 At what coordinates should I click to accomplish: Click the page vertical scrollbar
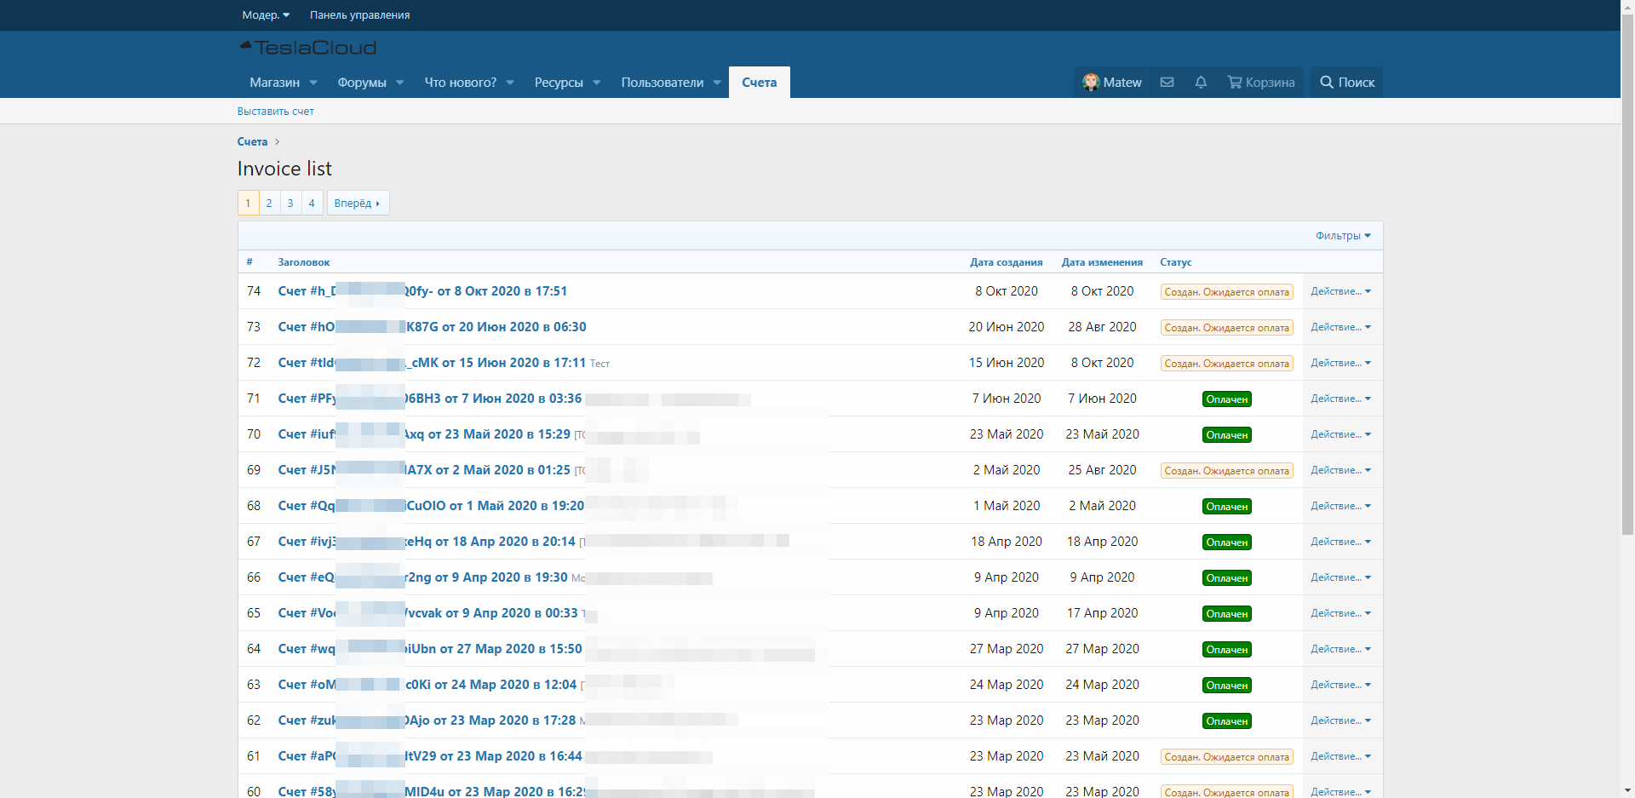(x=1627, y=341)
